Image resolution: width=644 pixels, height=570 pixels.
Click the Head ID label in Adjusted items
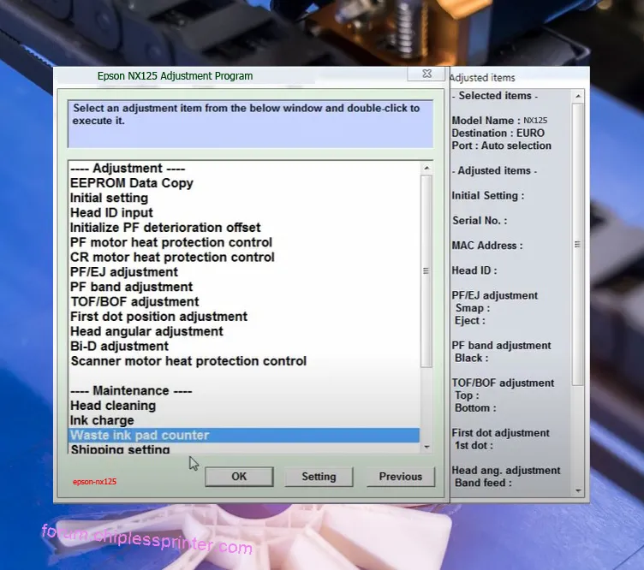(x=474, y=270)
